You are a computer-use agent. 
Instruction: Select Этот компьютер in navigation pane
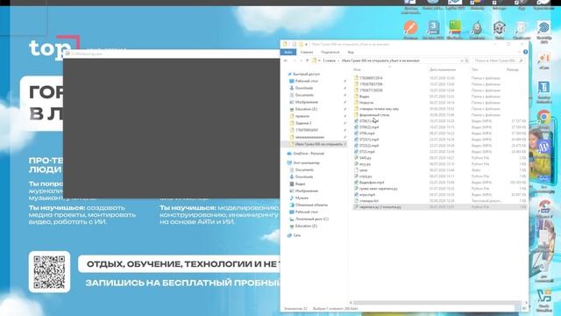306,162
